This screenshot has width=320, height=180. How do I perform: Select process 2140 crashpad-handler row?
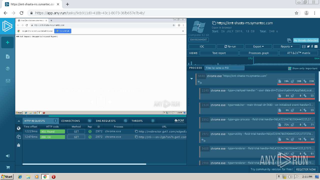[x=257, y=93]
